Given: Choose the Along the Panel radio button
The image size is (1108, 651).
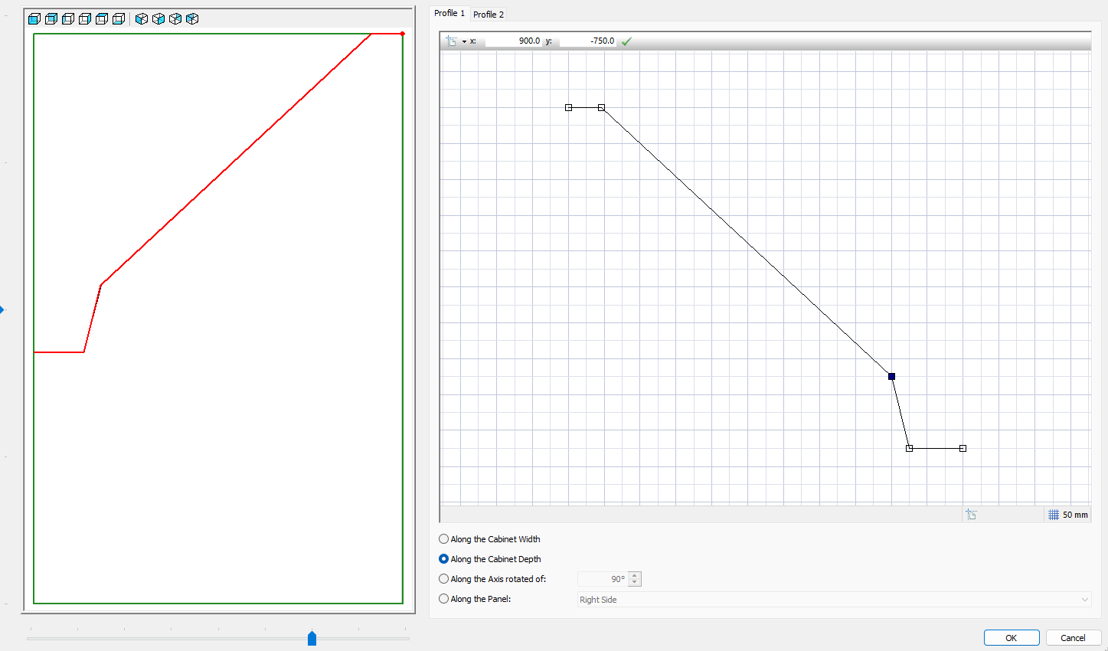Looking at the screenshot, I should click(444, 599).
